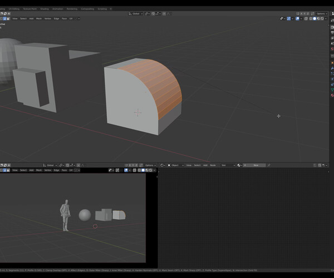Open Scene properties tab in sidebar
Screen dimensions: 334x278
[332, 43]
